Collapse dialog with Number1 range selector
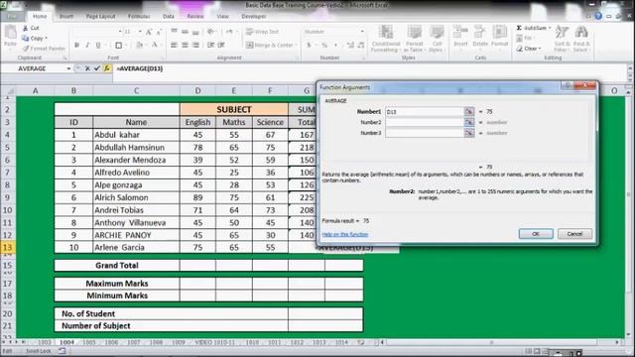The height and width of the screenshot is (357, 635). 469,112
